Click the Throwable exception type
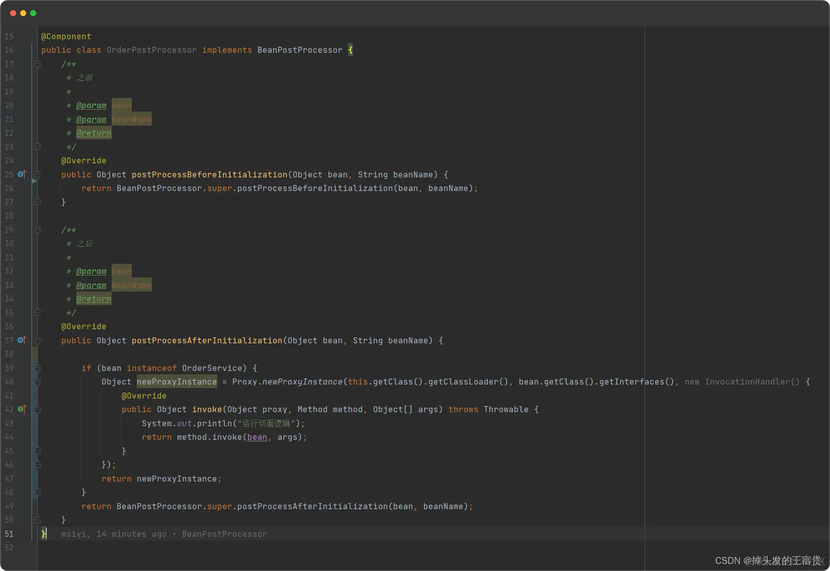830x571 pixels. tap(506, 410)
